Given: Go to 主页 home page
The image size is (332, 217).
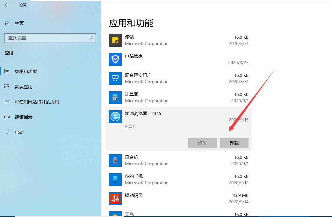Looking at the screenshot, I should tap(19, 23).
